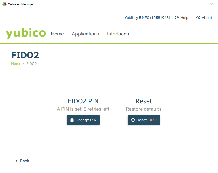The width and height of the screenshot is (218, 173).
Task: Minimize the YubiKey Manager window
Action: pos(187,4)
